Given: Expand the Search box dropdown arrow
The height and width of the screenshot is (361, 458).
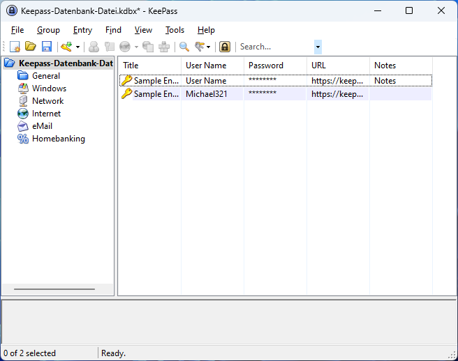Looking at the screenshot, I should click(x=318, y=47).
